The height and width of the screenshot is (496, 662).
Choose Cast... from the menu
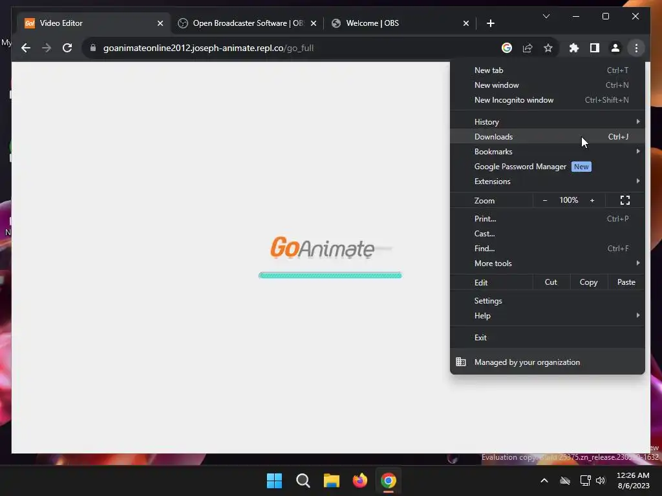tap(547, 234)
